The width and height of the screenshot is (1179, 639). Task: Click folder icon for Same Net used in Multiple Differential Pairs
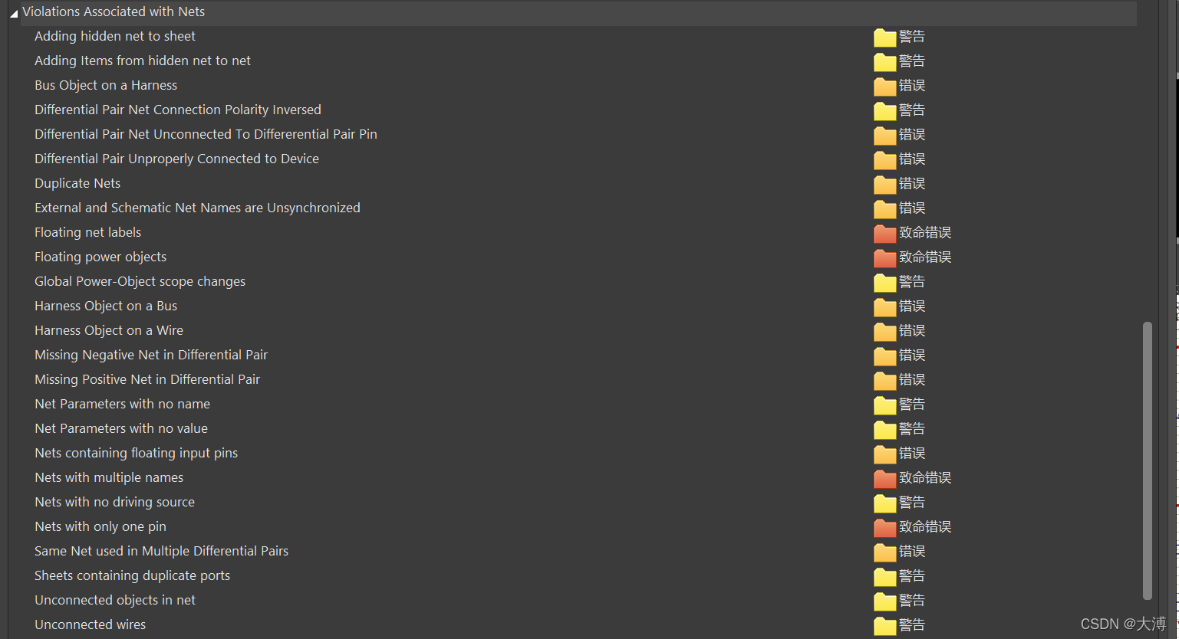click(884, 552)
